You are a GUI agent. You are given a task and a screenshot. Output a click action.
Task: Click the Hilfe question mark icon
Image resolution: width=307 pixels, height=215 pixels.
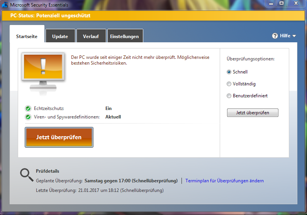point(275,36)
